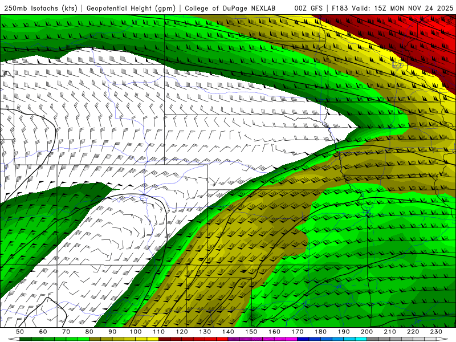The image size is (456, 342).
Task: Click the 200 knot colorbar label
Action: point(367,332)
